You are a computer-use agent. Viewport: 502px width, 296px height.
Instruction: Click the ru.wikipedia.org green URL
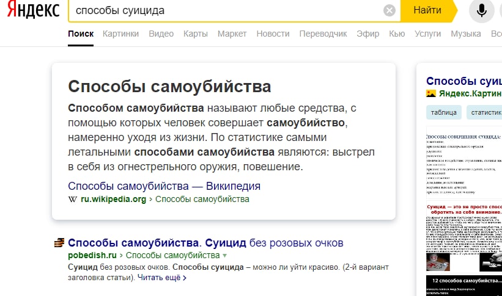(113, 199)
